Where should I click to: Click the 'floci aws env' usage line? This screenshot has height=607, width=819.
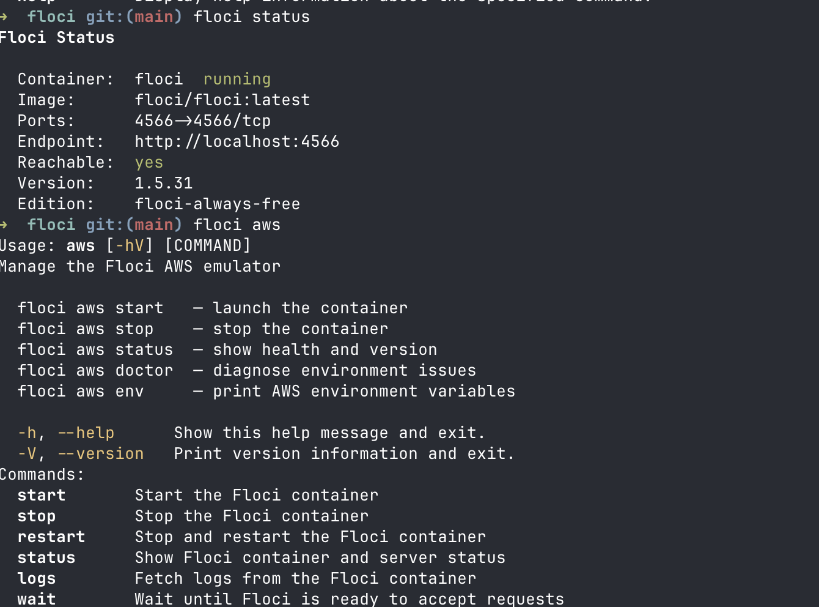coord(266,391)
